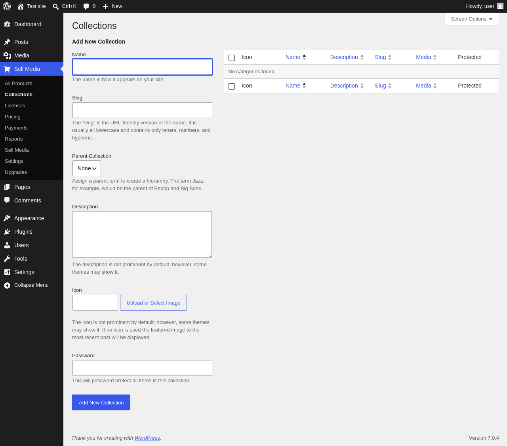507x446 pixels.
Task: Focus the Password input field
Action: click(x=142, y=368)
